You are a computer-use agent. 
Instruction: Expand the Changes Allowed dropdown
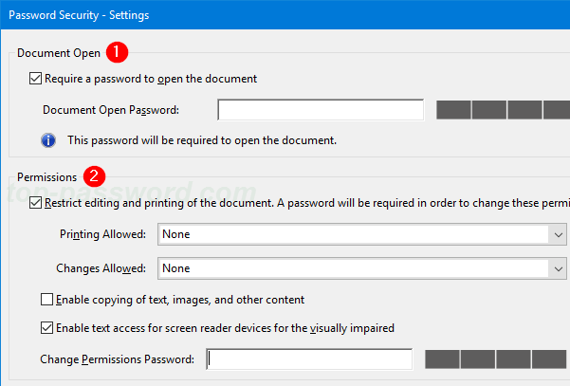coord(362,268)
